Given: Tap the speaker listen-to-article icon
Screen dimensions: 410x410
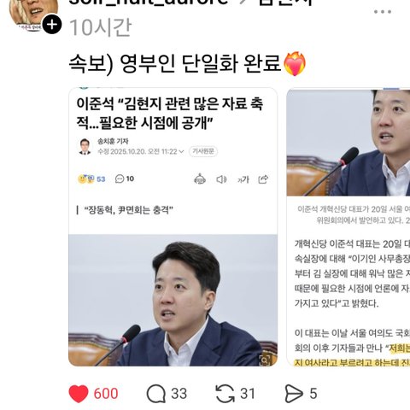Looking at the screenshot, I should 221,179.
